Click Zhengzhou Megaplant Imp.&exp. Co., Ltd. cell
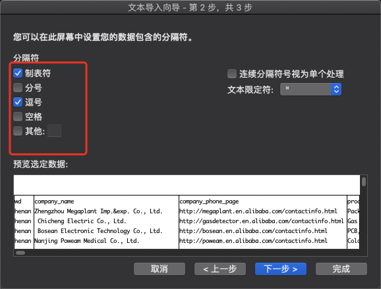 click(98, 211)
